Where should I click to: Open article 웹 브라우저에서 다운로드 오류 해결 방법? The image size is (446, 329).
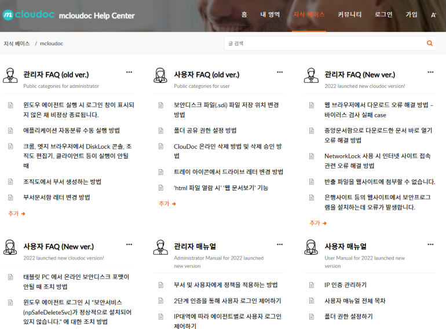[379, 109]
